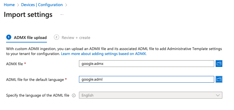
Task: Expand the language dropdown chevron arrow
Action: click(218, 95)
